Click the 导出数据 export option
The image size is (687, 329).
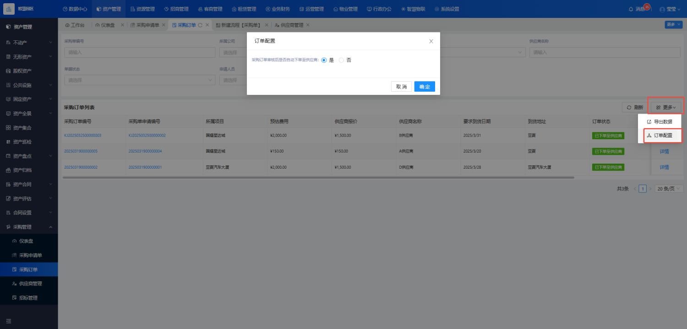(x=660, y=122)
